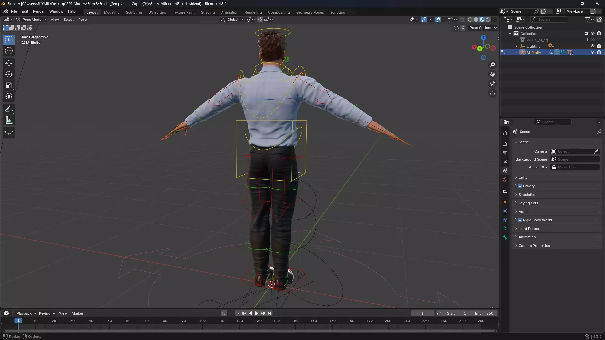The height and width of the screenshot is (340, 605).
Task: Switch to the Geometry Nodes workspace tab
Action: pos(310,12)
